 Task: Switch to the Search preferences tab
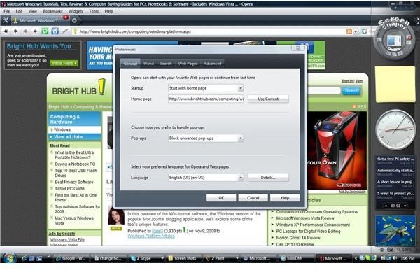pyautogui.click(x=166, y=64)
